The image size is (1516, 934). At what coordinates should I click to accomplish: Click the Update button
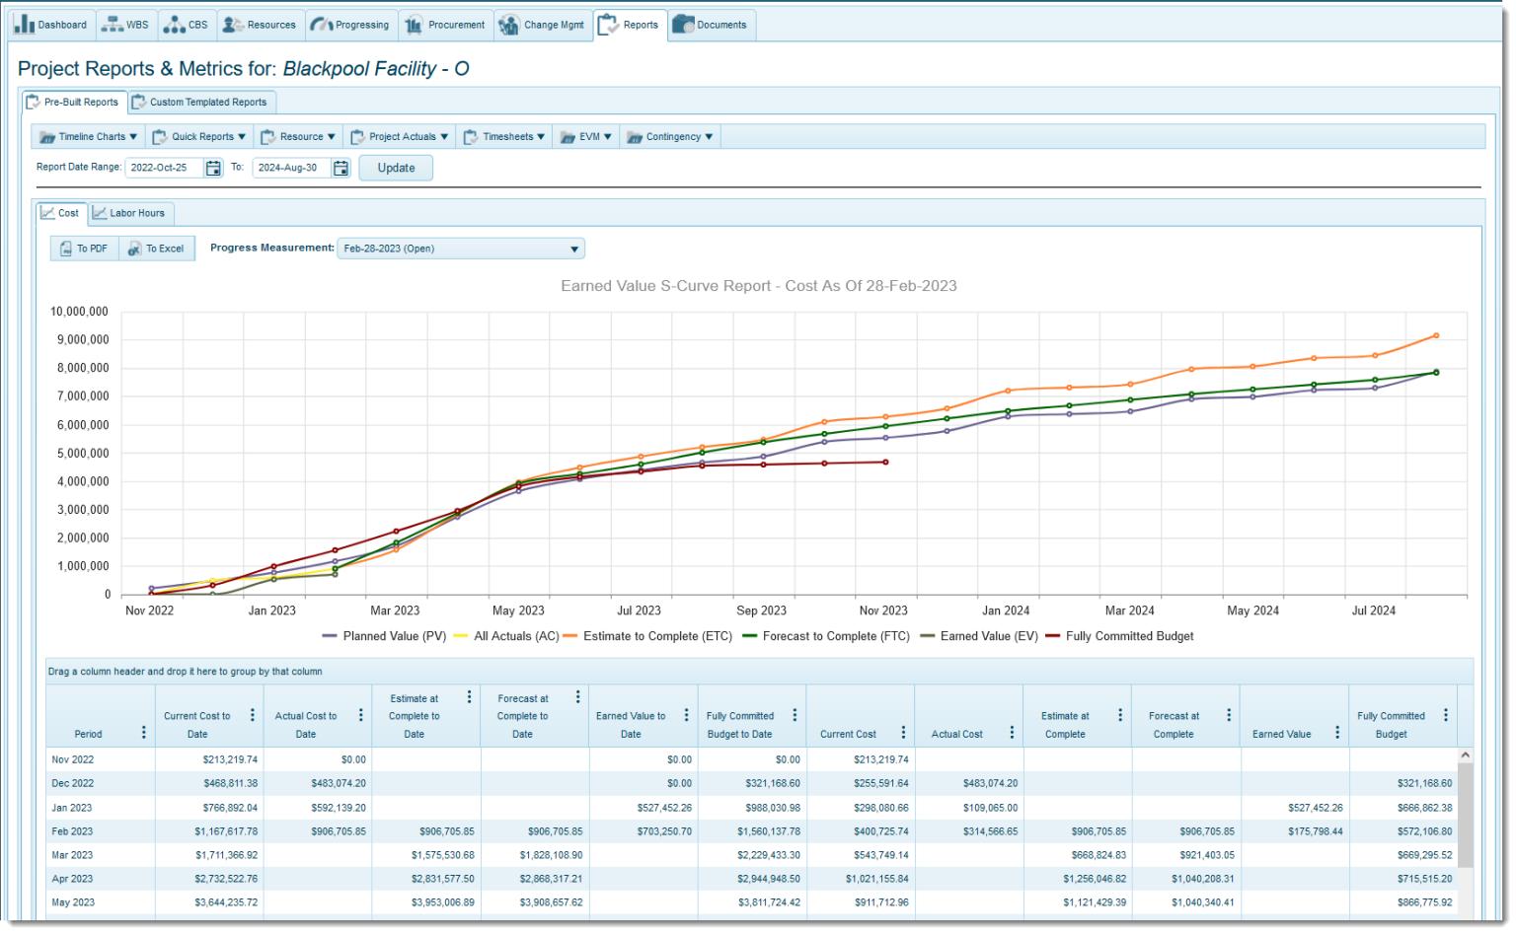(x=396, y=168)
